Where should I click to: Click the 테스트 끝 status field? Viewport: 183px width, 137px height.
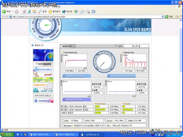coord(136,46)
